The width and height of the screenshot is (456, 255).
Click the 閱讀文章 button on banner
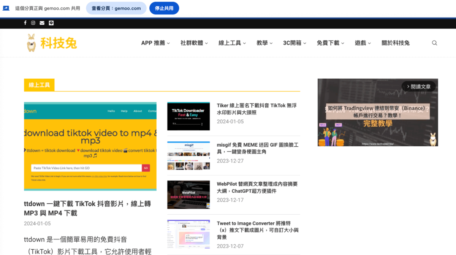coord(418,87)
